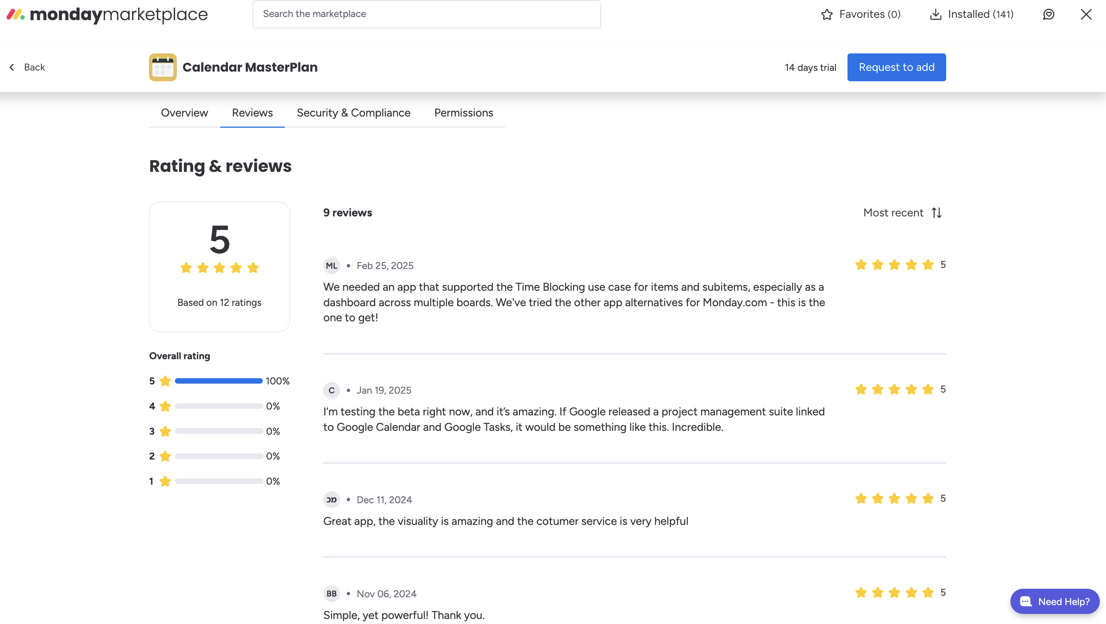1106x624 pixels.
Task: Click the BB reviewer avatar
Action: click(x=332, y=594)
